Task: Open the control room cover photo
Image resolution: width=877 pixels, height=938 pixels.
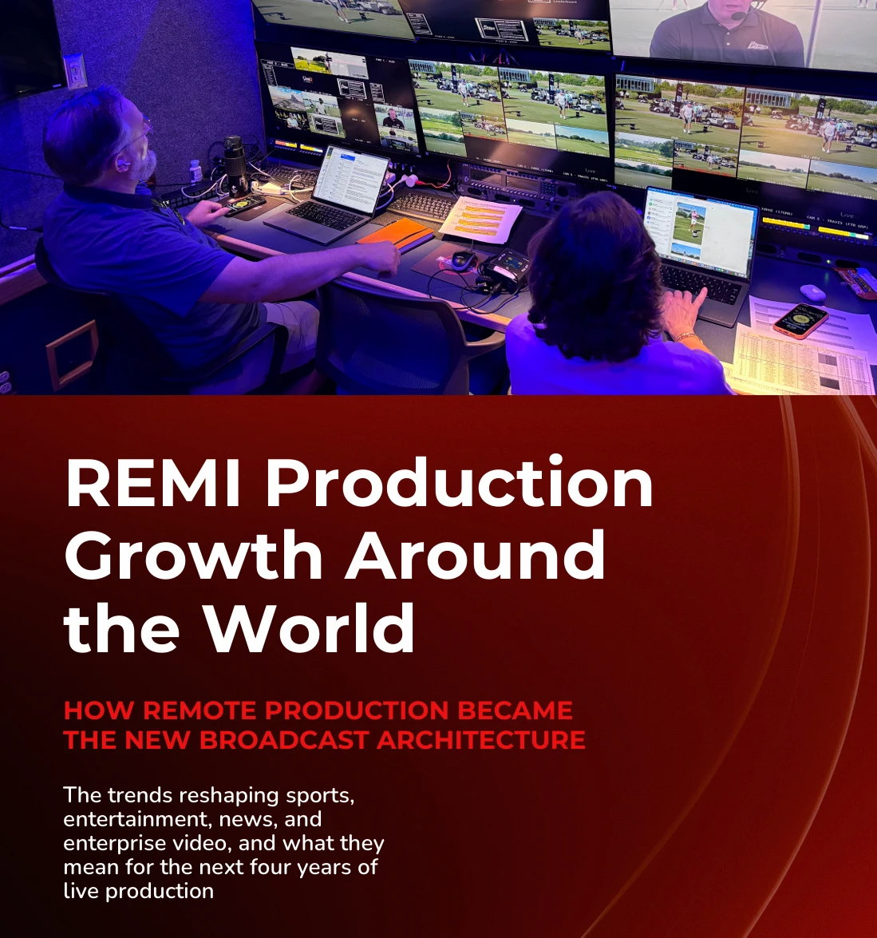Action: tap(438, 197)
